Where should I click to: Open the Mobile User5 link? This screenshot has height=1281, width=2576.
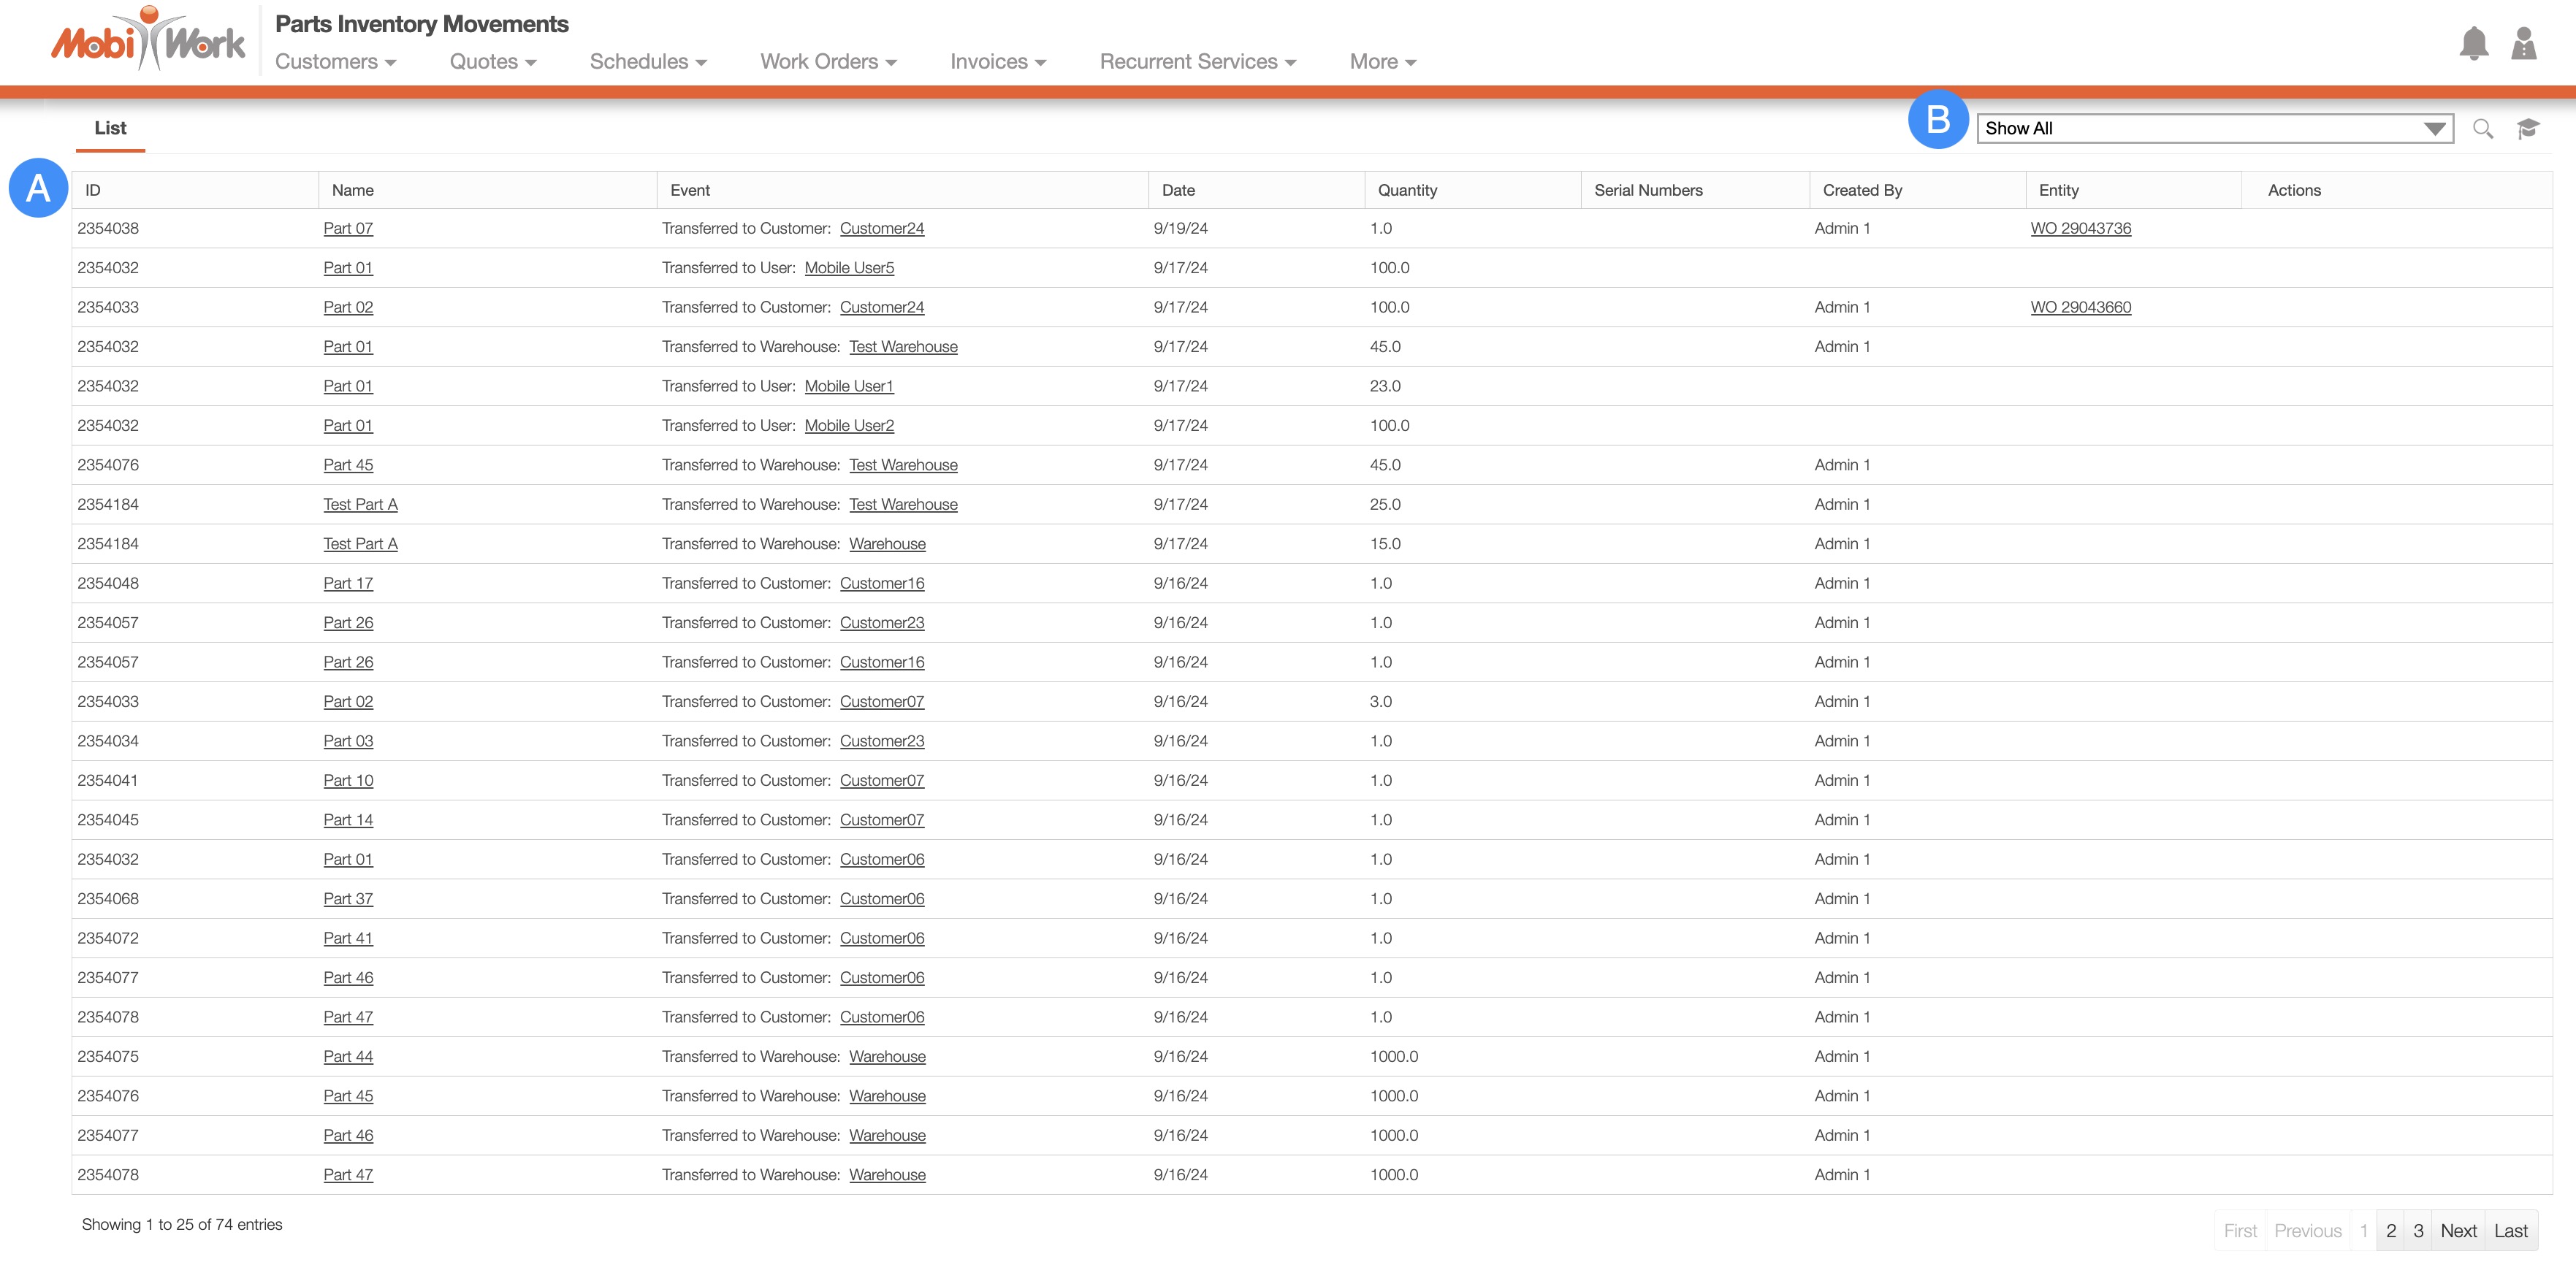(x=849, y=268)
